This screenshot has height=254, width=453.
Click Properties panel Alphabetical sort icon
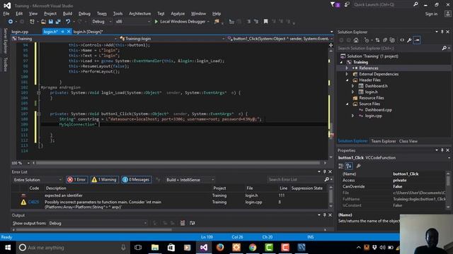(349, 167)
